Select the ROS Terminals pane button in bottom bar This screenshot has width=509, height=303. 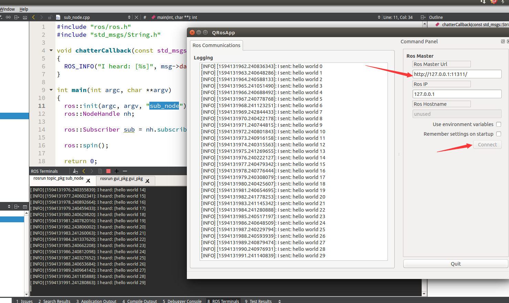pyautogui.click(x=223, y=301)
